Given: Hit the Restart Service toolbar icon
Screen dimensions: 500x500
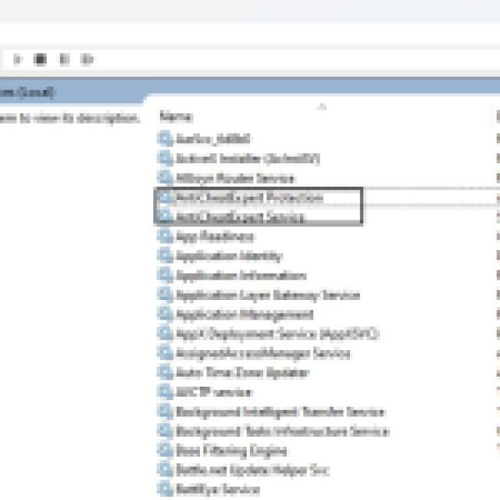Looking at the screenshot, I should [87, 59].
